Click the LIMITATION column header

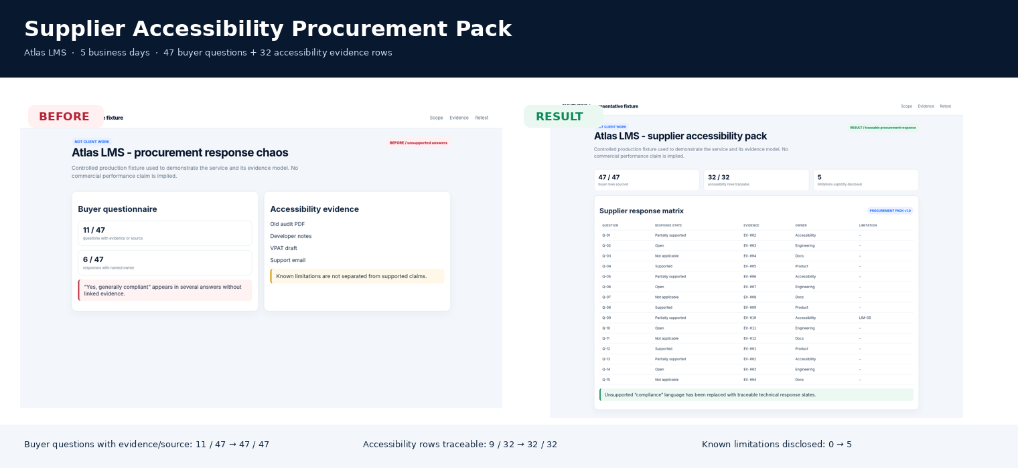pos(868,225)
